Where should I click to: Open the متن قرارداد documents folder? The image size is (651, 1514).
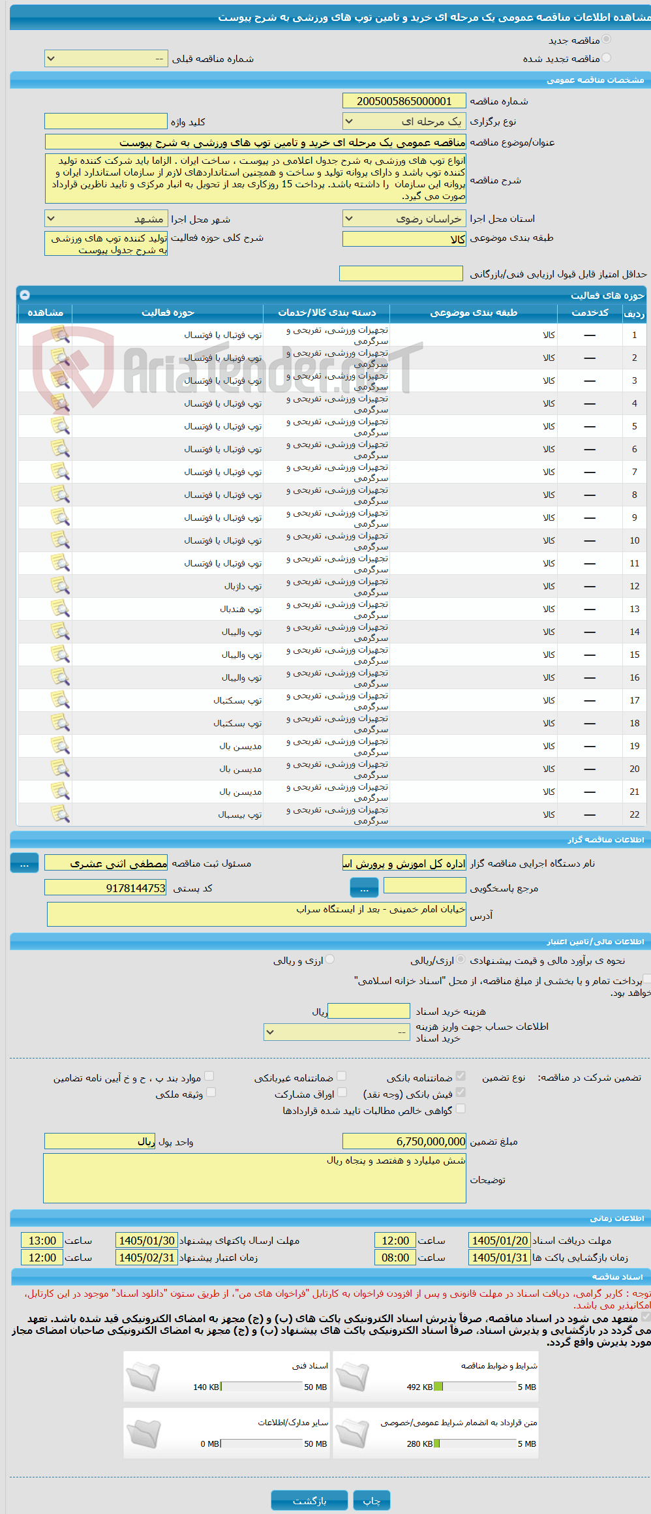(353, 1434)
